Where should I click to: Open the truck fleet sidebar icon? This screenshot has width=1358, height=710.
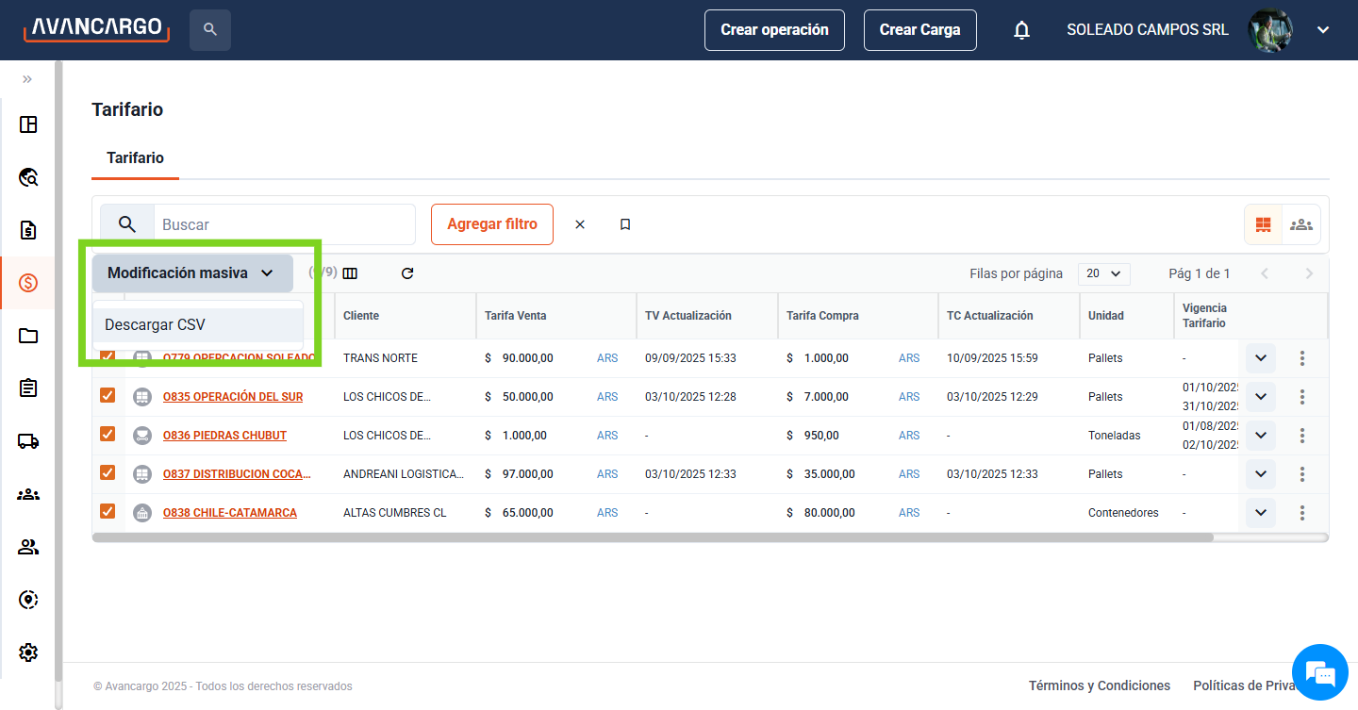pos(28,440)
